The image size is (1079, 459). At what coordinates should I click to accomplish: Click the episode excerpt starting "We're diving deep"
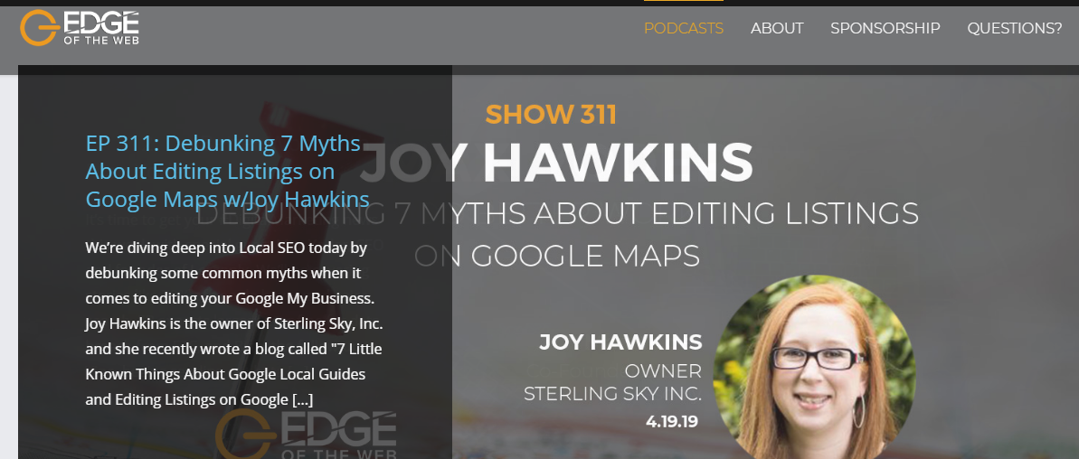click(234, 323)
